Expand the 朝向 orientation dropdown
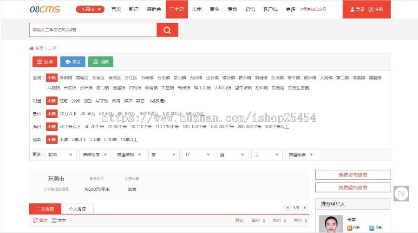This screenshot has height=233, width=418. click(61, 155)
